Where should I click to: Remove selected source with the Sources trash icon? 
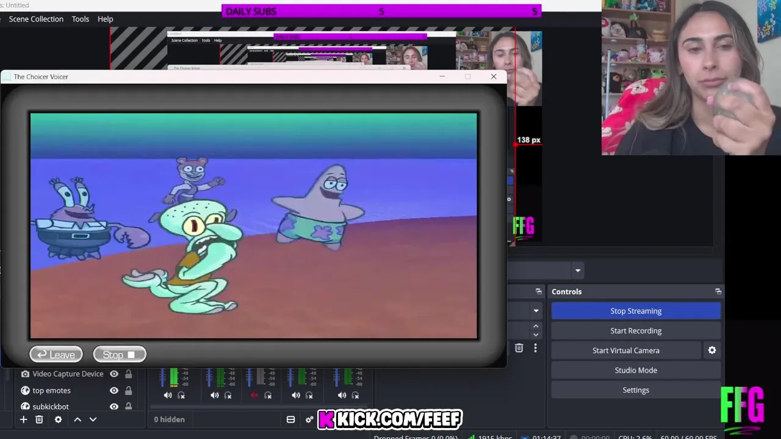tap(39, 419)
